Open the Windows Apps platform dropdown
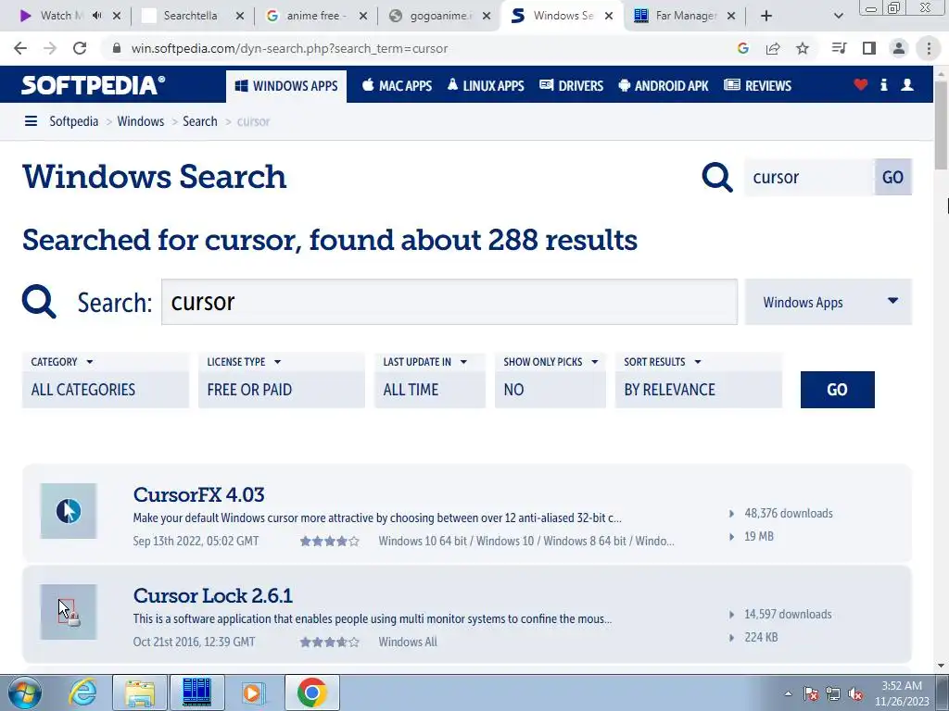The height and width of the screenshot is (711, 949). pyautogui.click(x=829, y=302)
